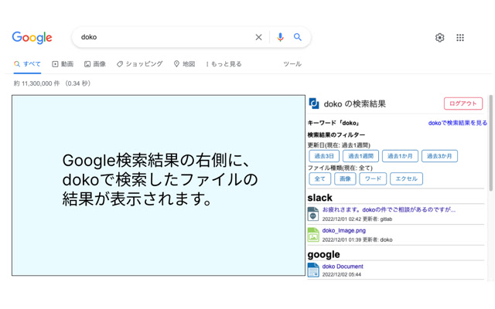495x309 pixels.
Task: Select the エクセル file type filter
Action: tap(406, 178)
